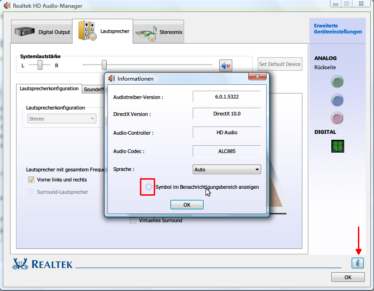Open the Sprache dropdown set to Auto

click(227, 170)
